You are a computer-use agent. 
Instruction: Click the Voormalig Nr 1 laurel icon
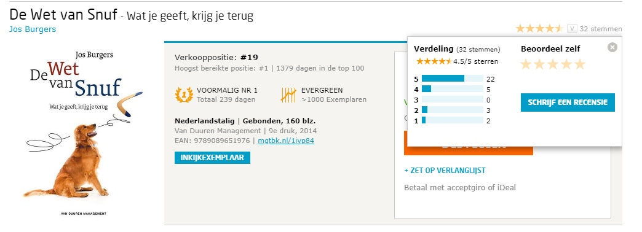tap(184, 95)
